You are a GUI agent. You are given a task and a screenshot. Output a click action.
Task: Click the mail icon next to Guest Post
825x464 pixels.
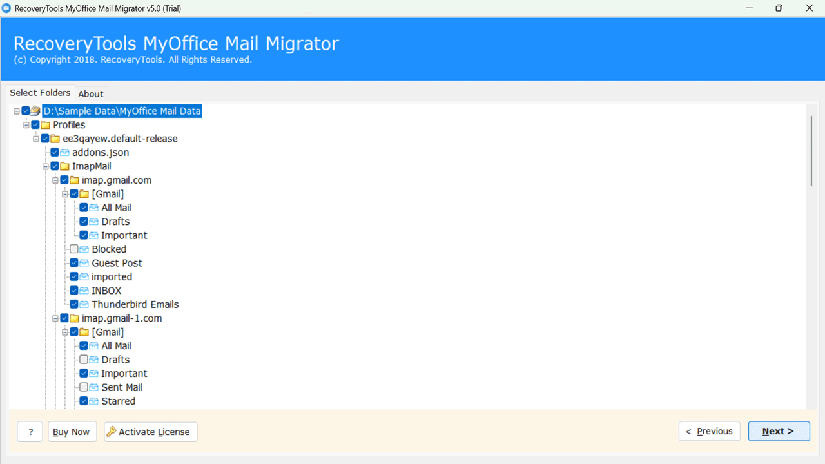click(84, 263)
